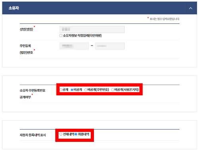The image size is (199, 151).
Task: Click the 소유자 header title
Action: pyautogui.click(x=14, y=8)
